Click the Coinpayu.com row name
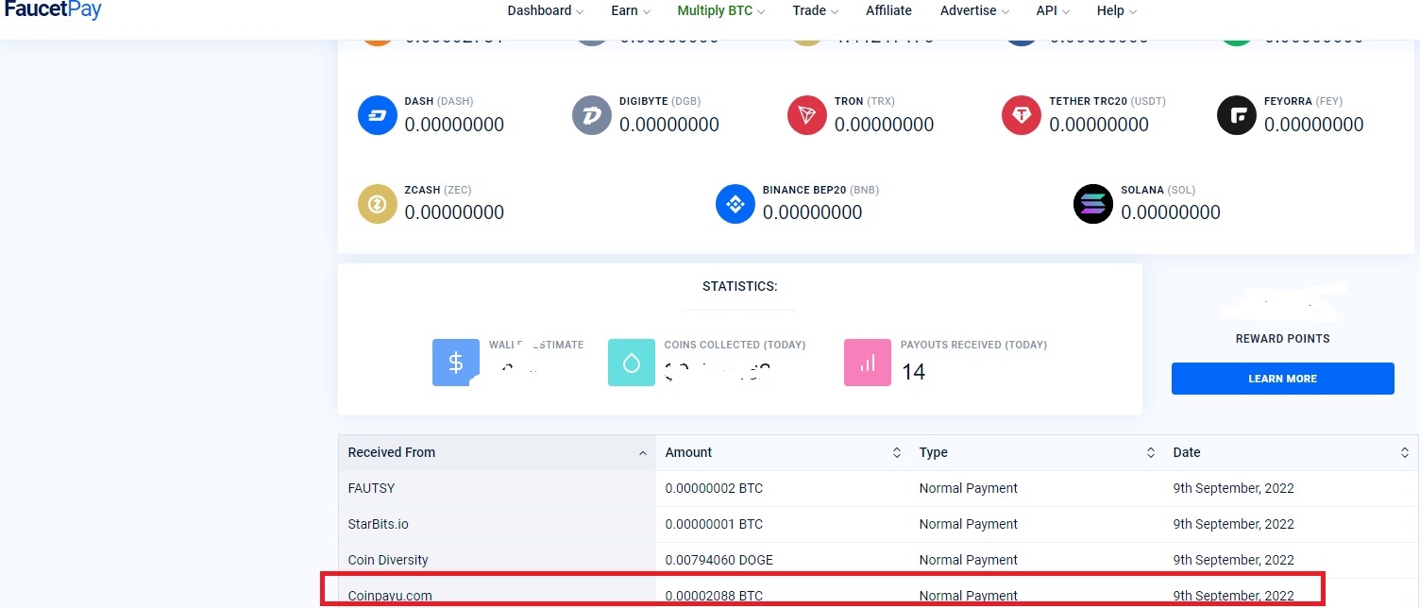 pyautogui.click(x=390, y=596)
